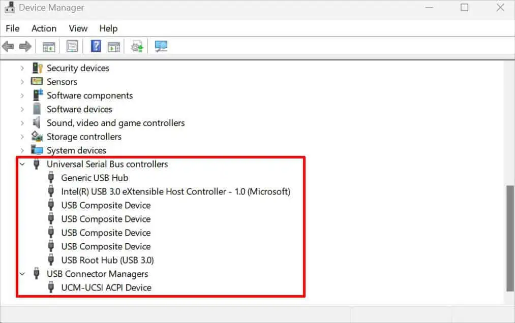Open the Help menu

[108, 28]
